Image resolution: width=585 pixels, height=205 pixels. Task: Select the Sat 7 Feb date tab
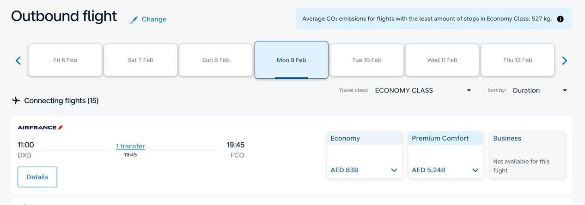(x=140, y=60)
